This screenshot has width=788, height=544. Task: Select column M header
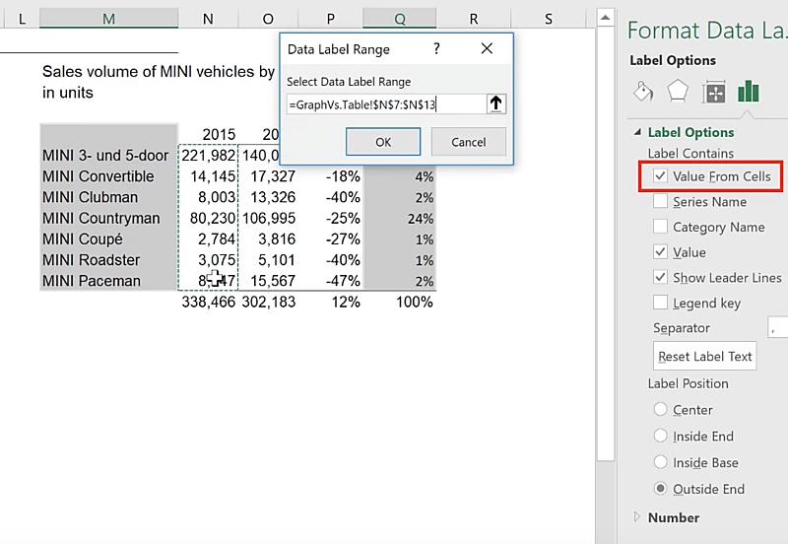108,19
